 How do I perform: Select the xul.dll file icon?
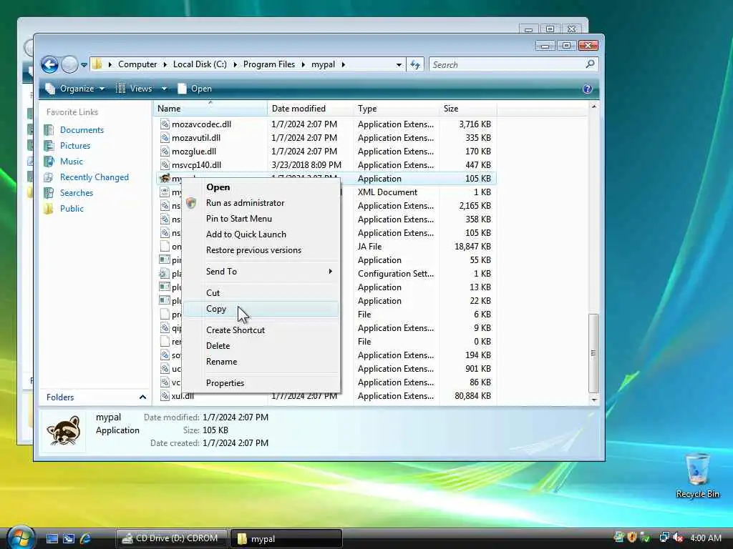(165, 396)
